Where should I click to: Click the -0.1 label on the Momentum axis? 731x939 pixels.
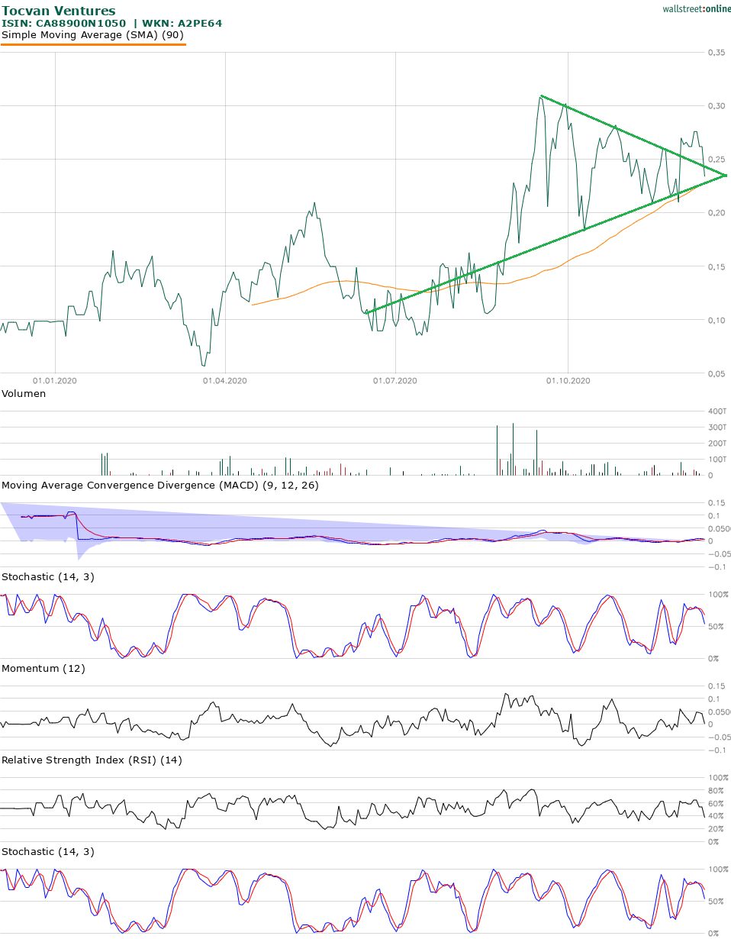point(716,750)
